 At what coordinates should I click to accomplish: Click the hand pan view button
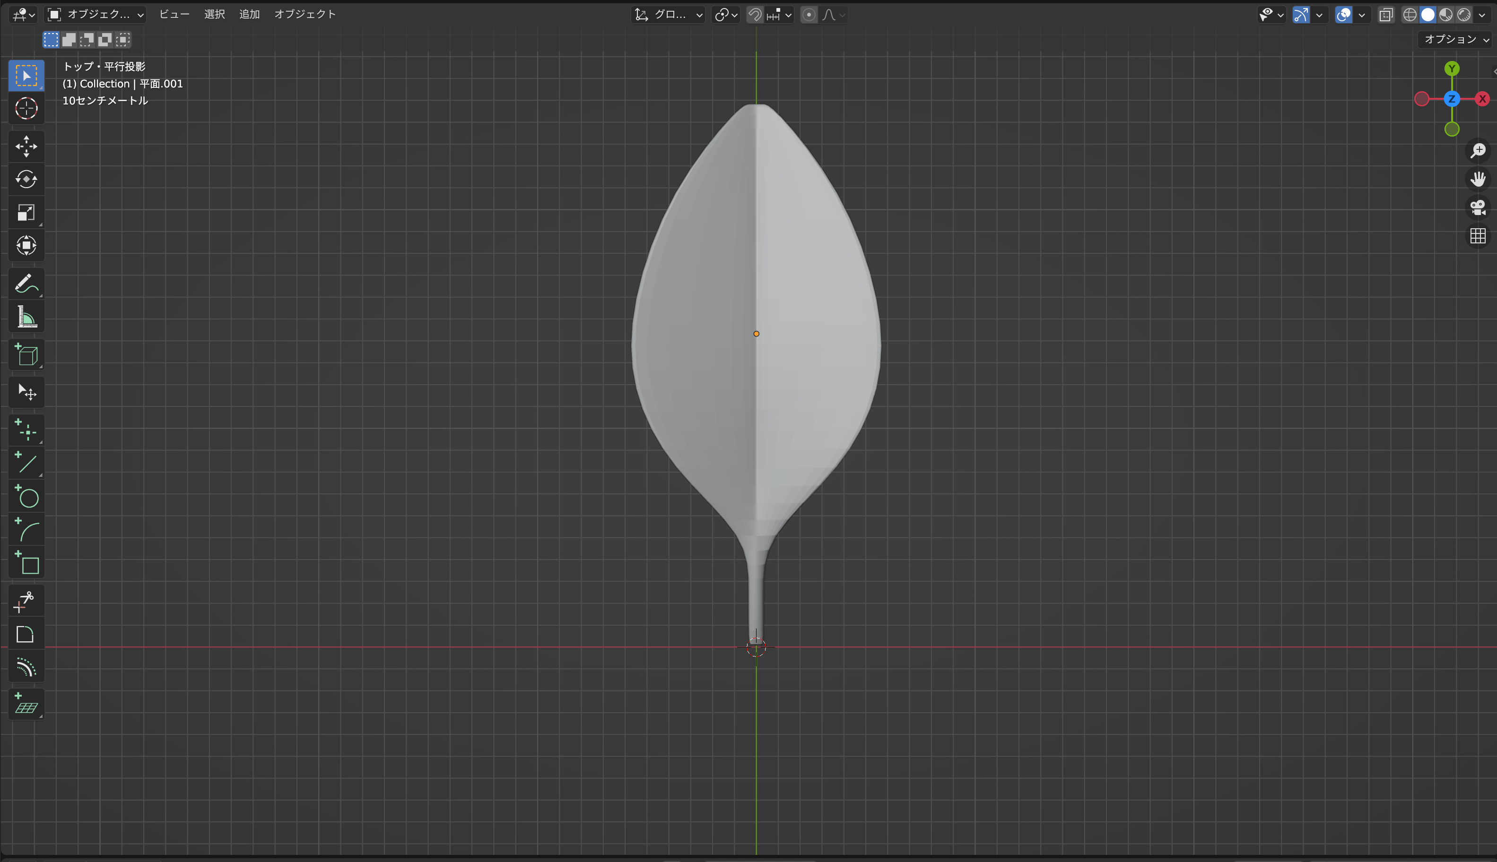[1478, 179]
